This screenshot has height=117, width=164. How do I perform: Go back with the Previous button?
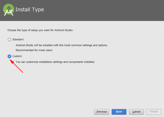coord(102,112)
